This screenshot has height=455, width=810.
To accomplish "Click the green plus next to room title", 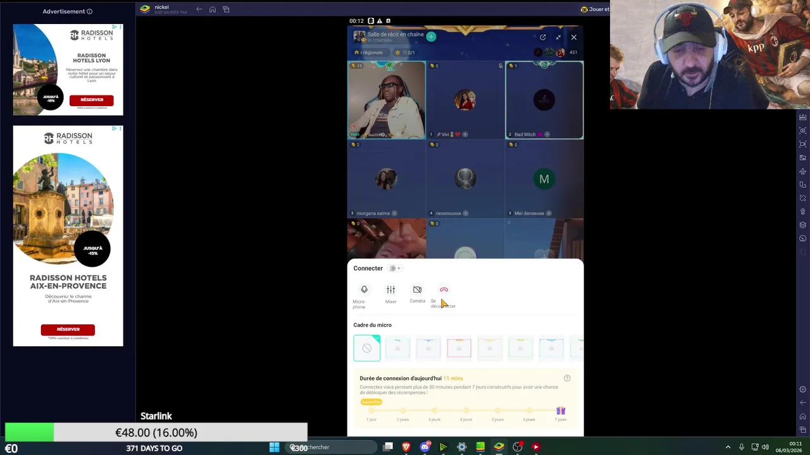I will coord(431,37).
